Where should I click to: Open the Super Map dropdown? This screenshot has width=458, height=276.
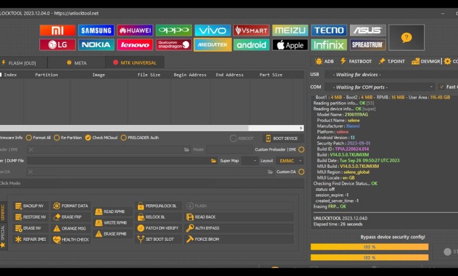pyautogui.click(x=250, y=161)
